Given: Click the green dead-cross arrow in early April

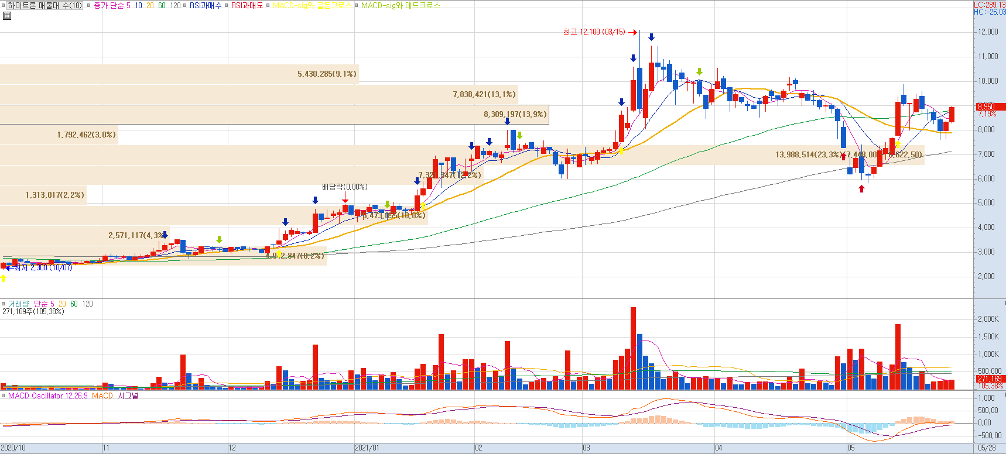Looking at the screenshot, I should (699, 72).
